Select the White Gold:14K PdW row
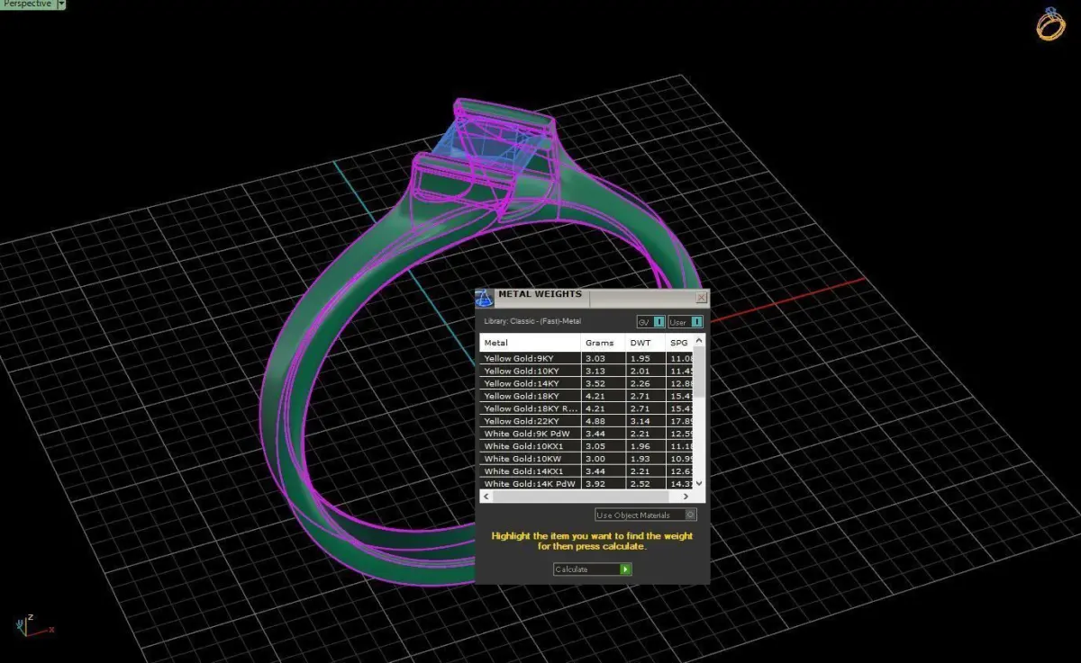Screen dimensions: 1081x663 586,484
